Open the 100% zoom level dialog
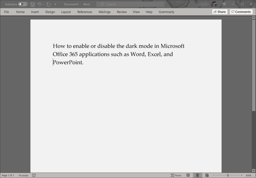The image size is (256, 178). [x=248, y=175]
